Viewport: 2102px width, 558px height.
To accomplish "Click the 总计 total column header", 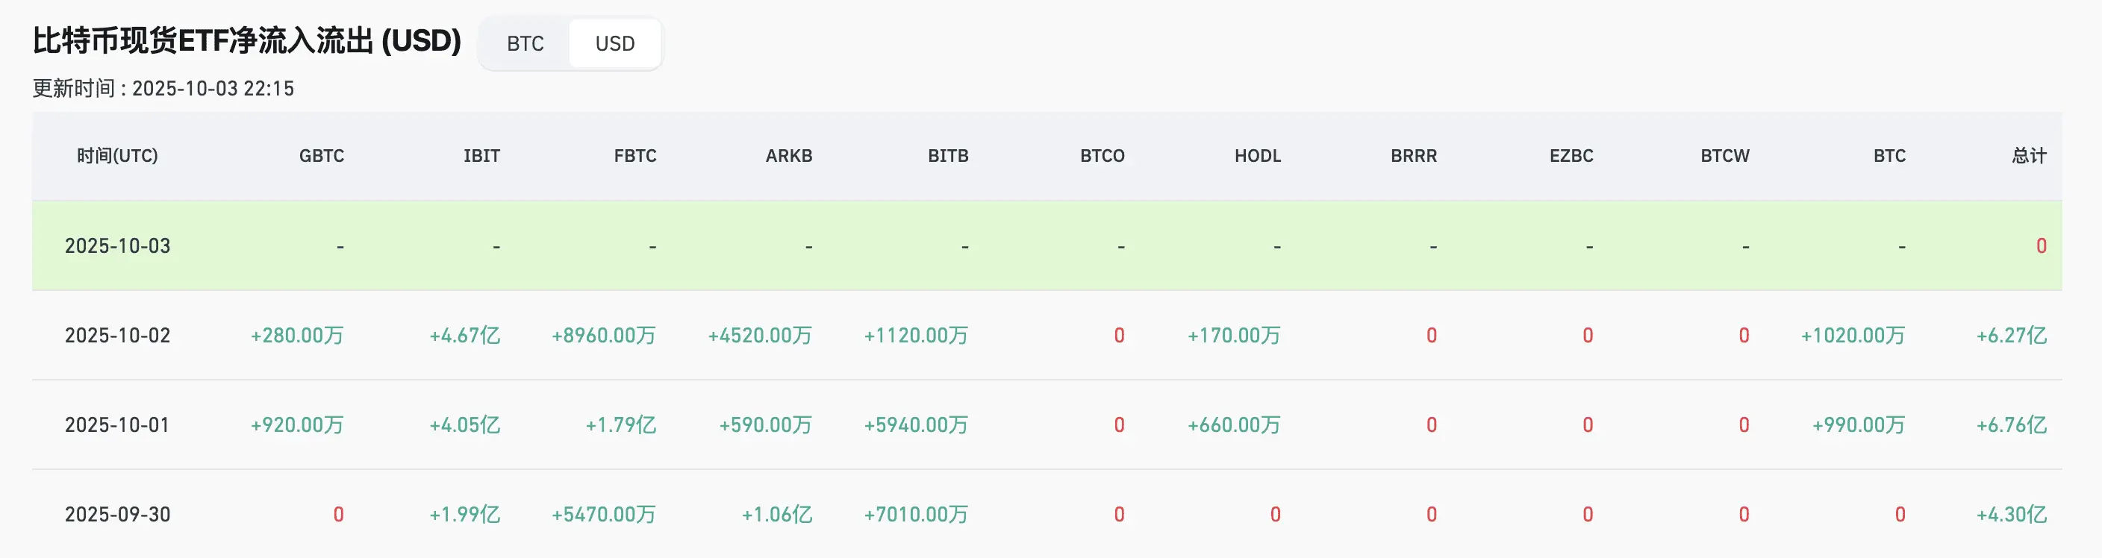I will coord(2029,156).
